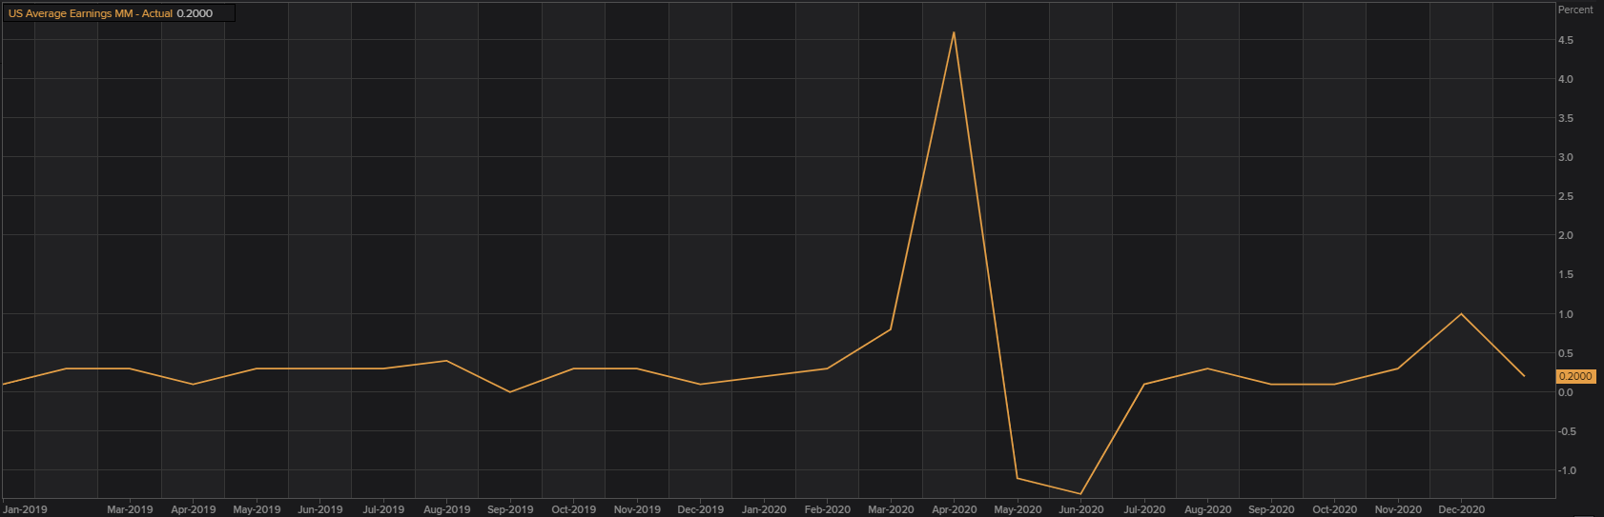Click the May-2019 date label

[x=257, y=509]
